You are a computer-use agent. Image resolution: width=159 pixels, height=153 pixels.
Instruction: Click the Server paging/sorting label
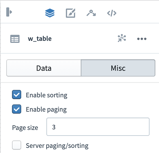(x=57, y=146)
